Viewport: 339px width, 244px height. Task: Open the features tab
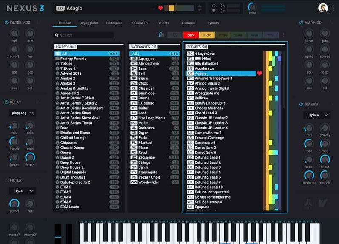pos(188,23)
